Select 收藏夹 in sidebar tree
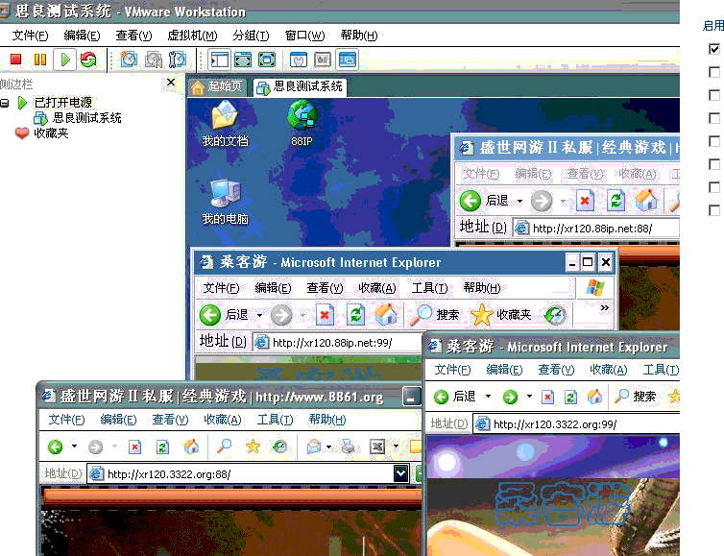 click(x=41, y=133)
